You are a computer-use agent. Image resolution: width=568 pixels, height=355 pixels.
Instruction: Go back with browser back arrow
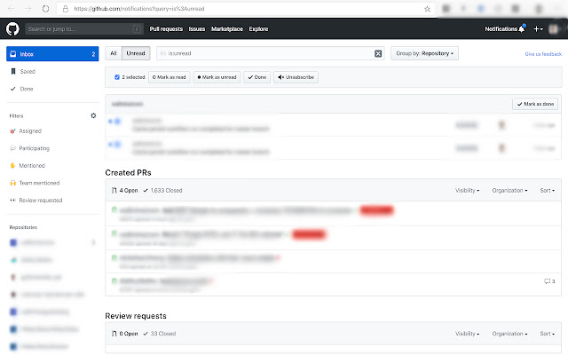coord(12,9)
